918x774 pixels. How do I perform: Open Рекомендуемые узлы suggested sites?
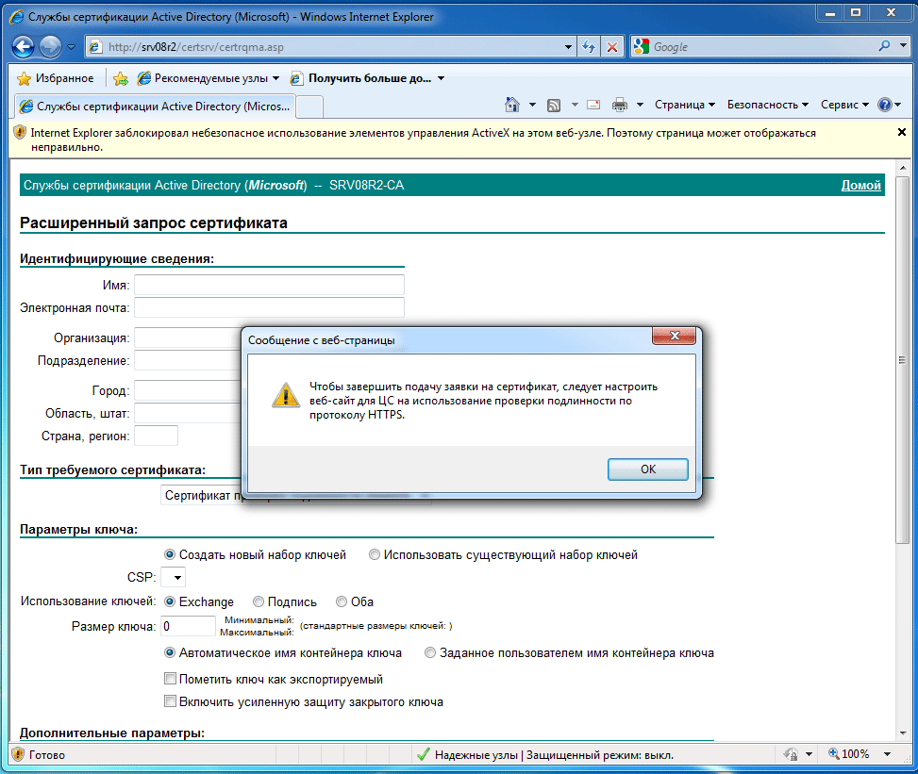(x=208, y=78)
